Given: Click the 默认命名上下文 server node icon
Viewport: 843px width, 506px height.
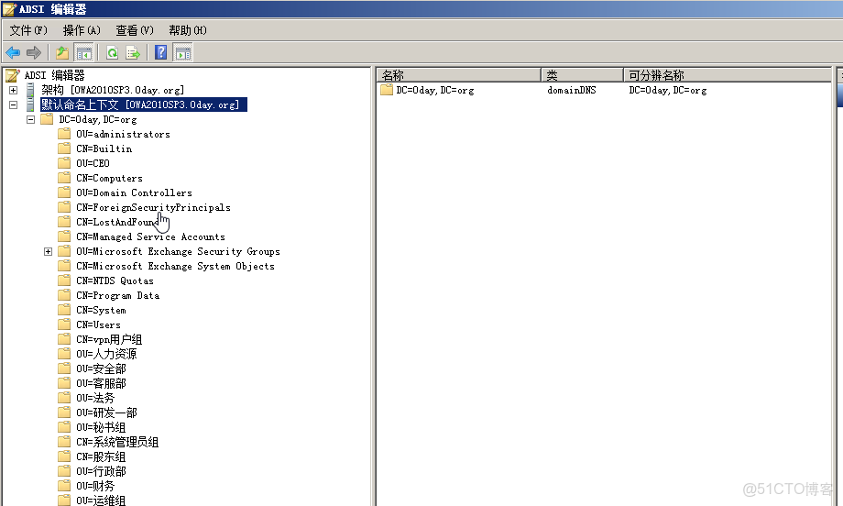Looking at the screenshot, I should coord(30,104).
